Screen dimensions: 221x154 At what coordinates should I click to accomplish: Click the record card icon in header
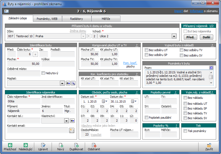[6, 11]
